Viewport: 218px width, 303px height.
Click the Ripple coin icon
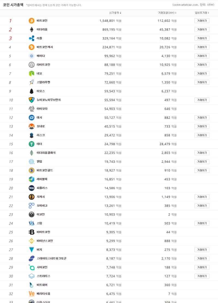click(32, 38)
